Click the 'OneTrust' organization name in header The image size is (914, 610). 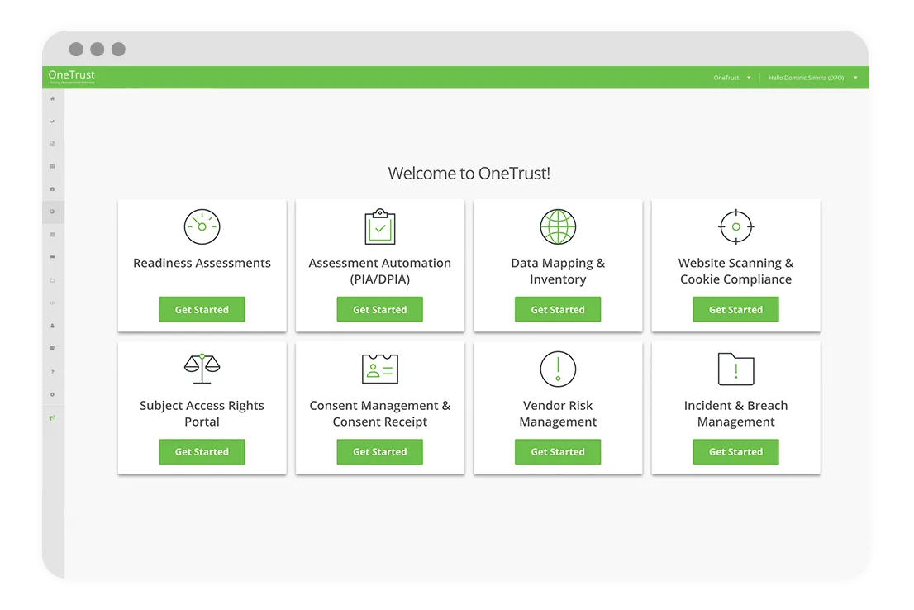(726, 78)
